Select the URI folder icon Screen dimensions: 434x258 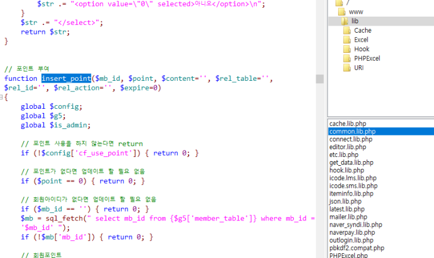[x=348, y=68]
